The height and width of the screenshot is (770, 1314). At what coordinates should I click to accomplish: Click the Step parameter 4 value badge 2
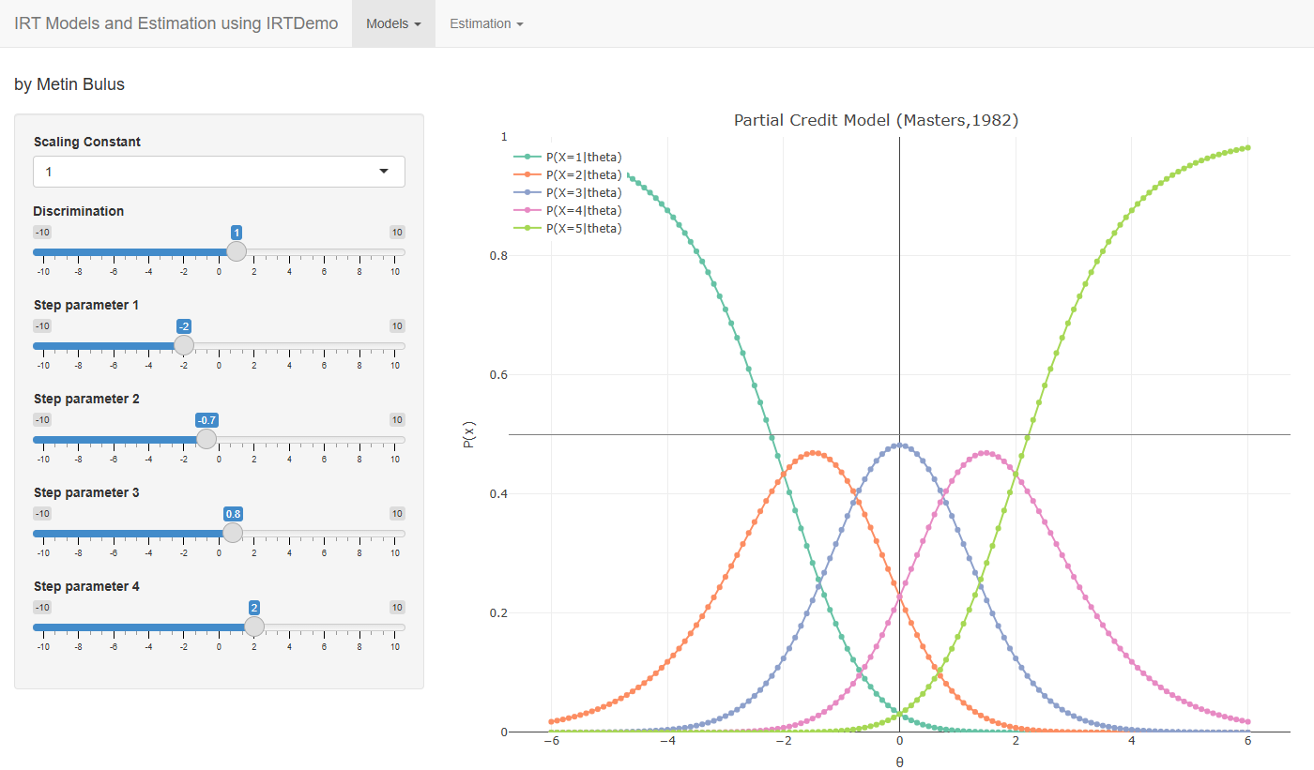click(254, 608)
